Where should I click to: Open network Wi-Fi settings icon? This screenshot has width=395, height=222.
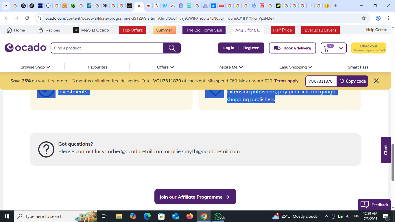(348, 216)
